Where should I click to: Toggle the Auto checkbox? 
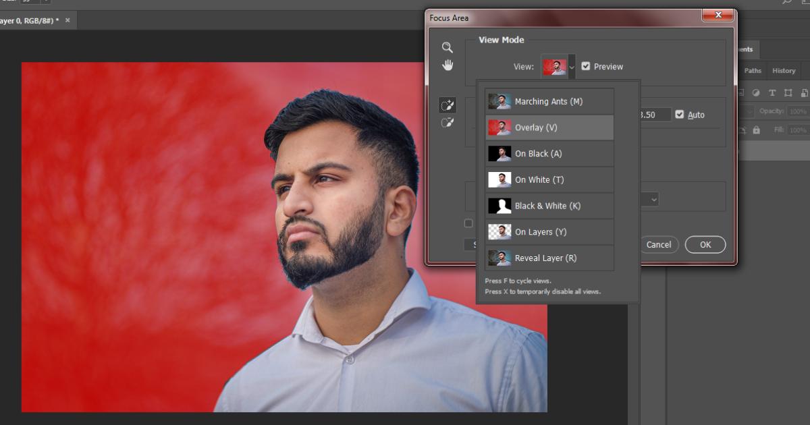click(x=680, y=115)
